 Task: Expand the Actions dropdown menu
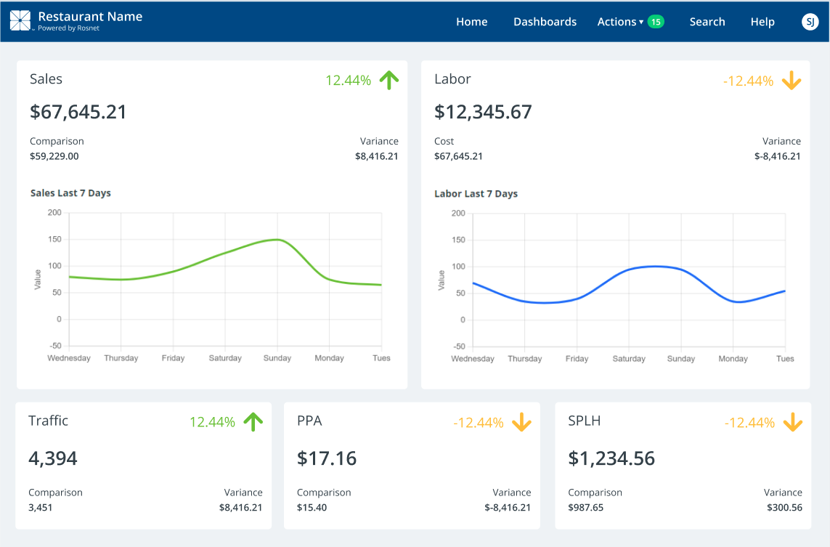(619, 22)
